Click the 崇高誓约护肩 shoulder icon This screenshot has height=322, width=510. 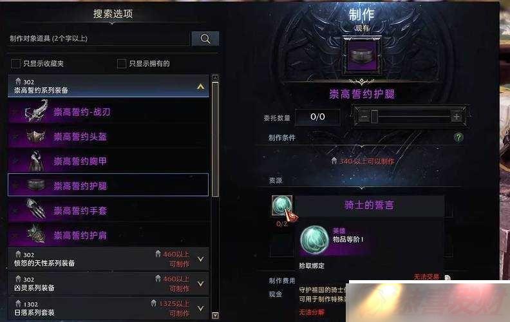[x=37, y=234]
